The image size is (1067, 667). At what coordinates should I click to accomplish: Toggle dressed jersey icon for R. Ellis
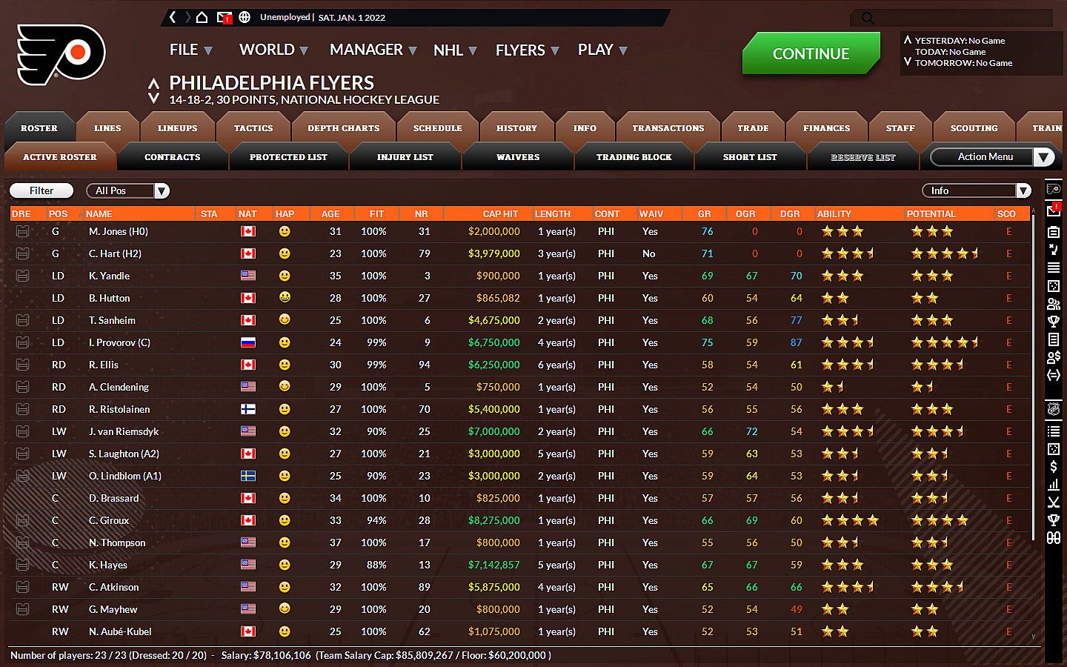point(23,365)
